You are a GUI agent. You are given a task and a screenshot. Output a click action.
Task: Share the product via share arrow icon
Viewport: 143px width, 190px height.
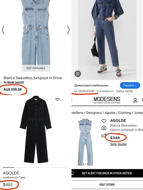click(104, 135)
